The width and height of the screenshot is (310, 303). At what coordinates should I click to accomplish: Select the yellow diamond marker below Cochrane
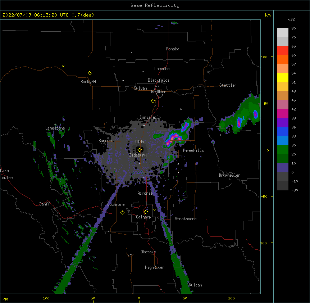pyautogui.click(x=122, y=212)
